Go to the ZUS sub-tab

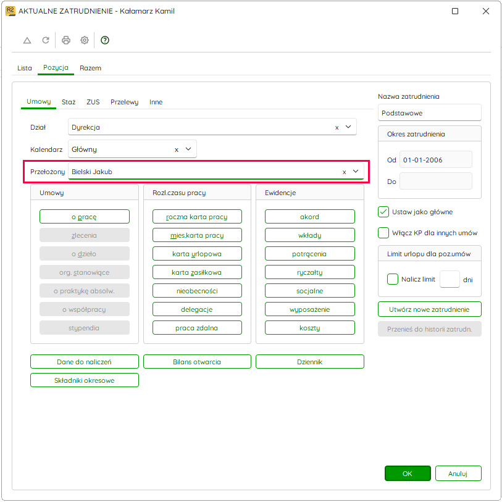pos(93,102)
